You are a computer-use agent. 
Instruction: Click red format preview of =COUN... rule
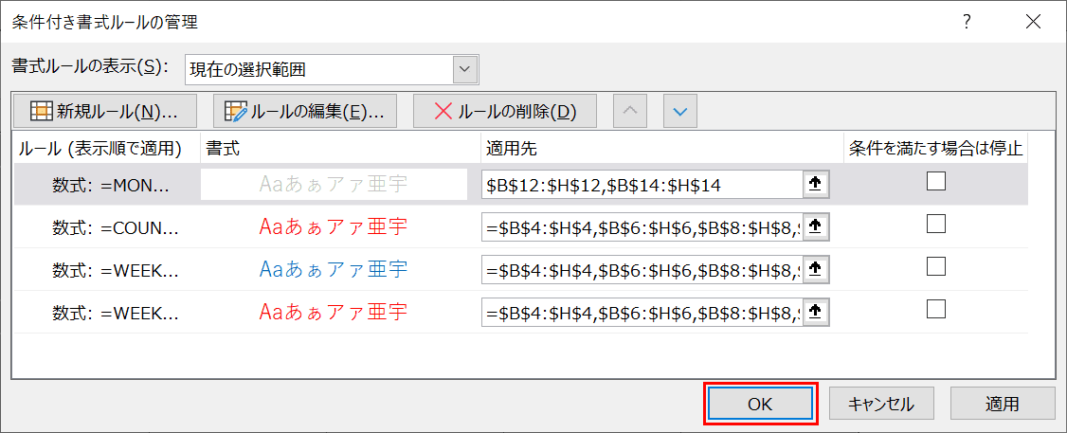pyautogui.click(x=334, y=226)
